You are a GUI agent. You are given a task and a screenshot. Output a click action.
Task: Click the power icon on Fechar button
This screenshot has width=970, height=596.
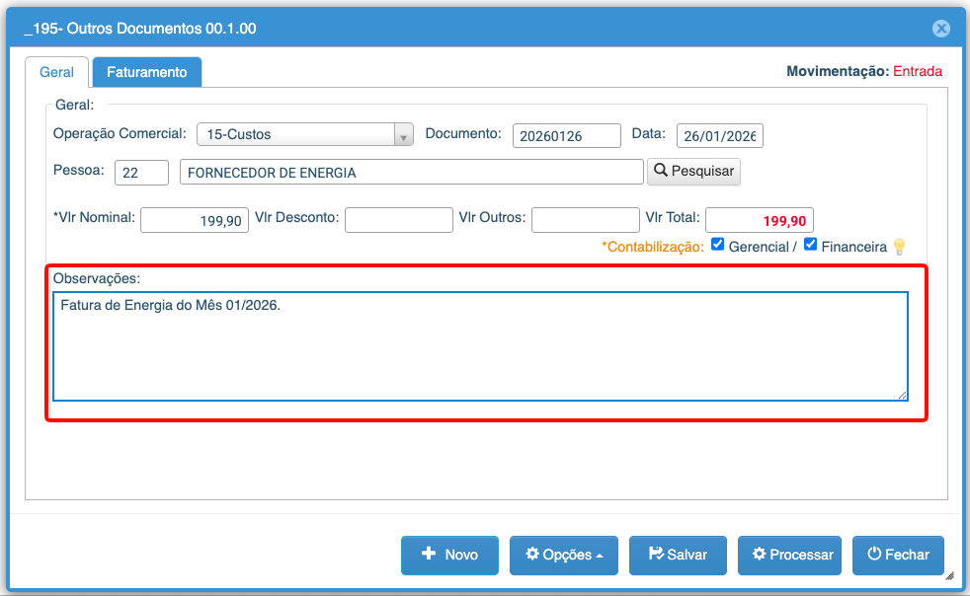(x=873, y=555)
